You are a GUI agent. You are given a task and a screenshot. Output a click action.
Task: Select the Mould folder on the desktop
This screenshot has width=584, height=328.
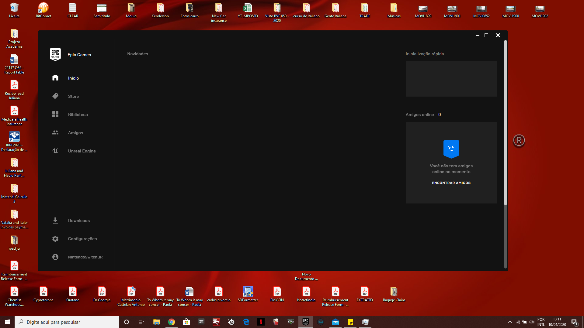point(131,10)
